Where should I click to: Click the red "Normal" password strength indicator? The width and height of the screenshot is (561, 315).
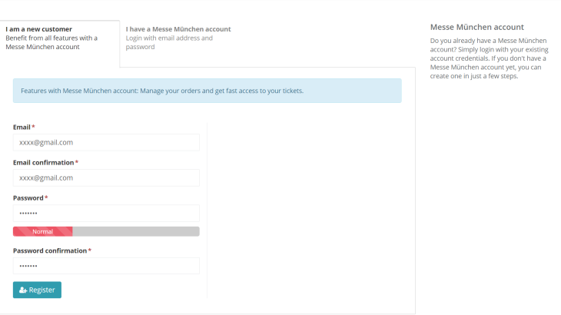43,231
